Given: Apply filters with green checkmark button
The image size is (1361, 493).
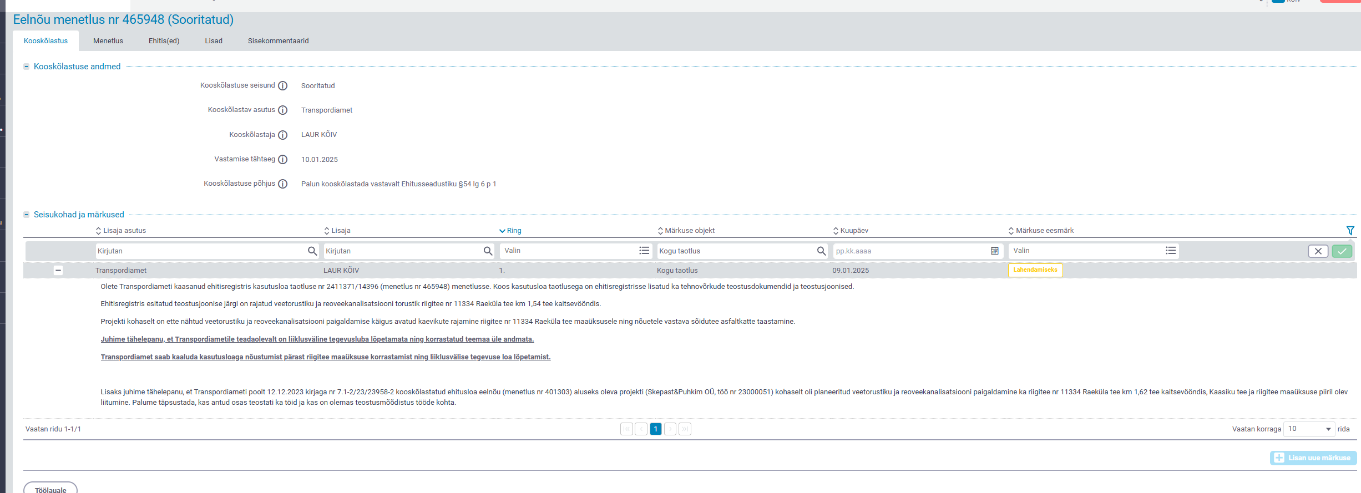Looking at the screenshot, I should (x=1342, y=251).
